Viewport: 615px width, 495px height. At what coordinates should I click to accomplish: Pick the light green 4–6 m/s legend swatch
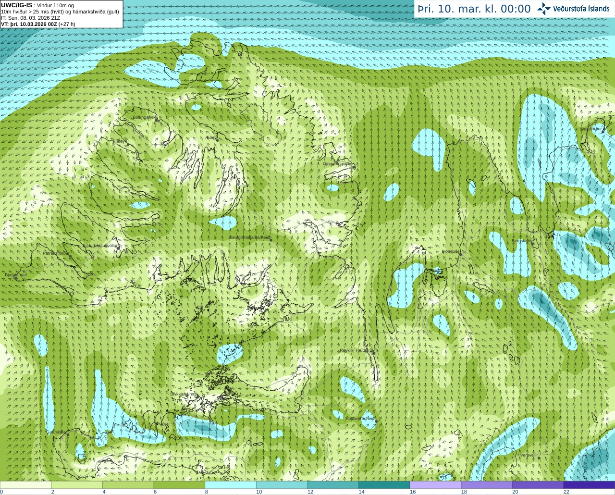(x=128, y=485)
